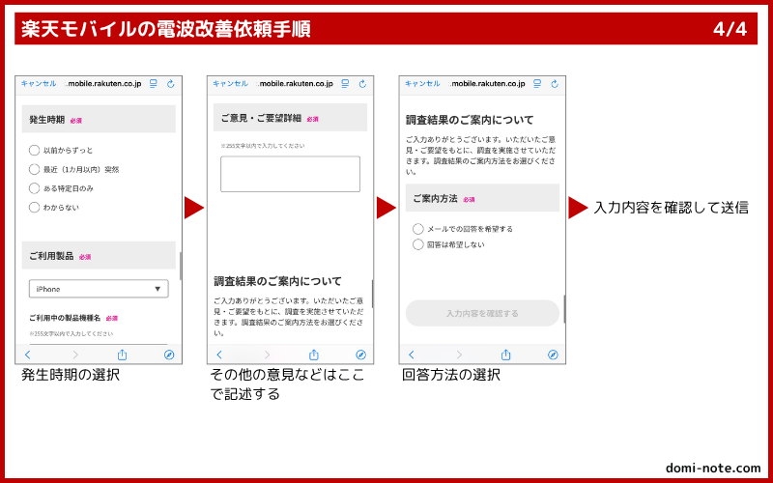Go back in first phone screen browser
The width and height of the screenshot is (773, 483).
28,355
